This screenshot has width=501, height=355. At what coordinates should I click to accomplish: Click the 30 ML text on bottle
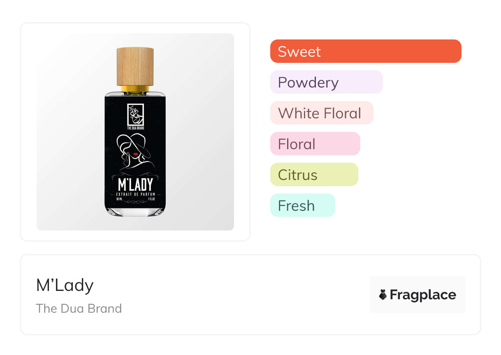click(119, 198)
